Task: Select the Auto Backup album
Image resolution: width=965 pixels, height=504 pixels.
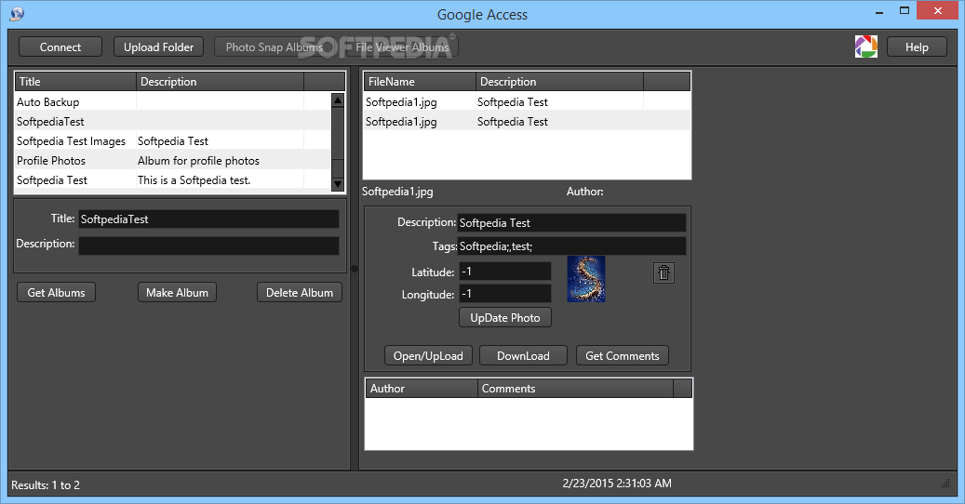Action: (x=172, y=102)
